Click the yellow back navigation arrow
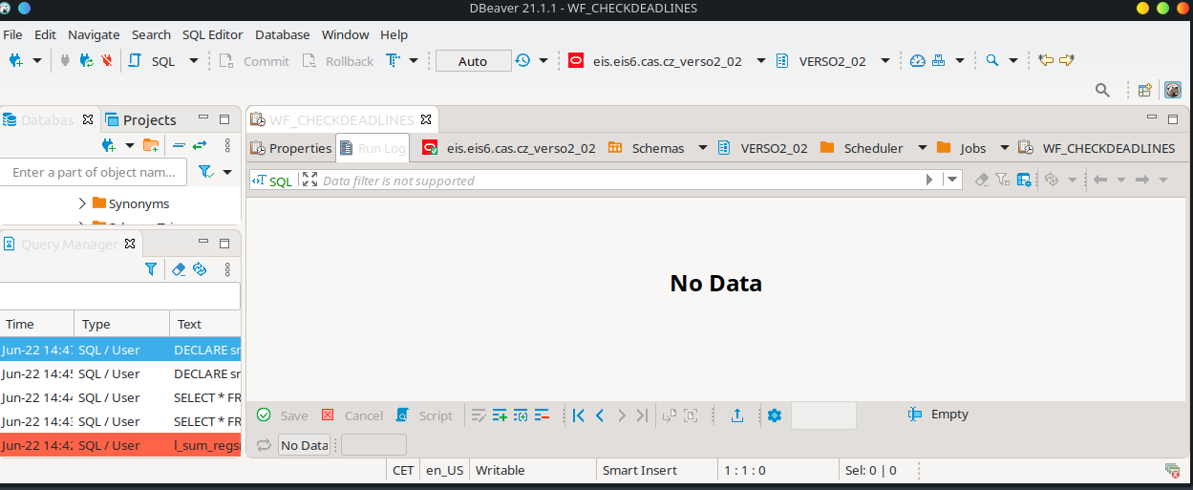The width and height of the screenshot is (1193, 490). pyautogui.click(x=1046, y=60)
